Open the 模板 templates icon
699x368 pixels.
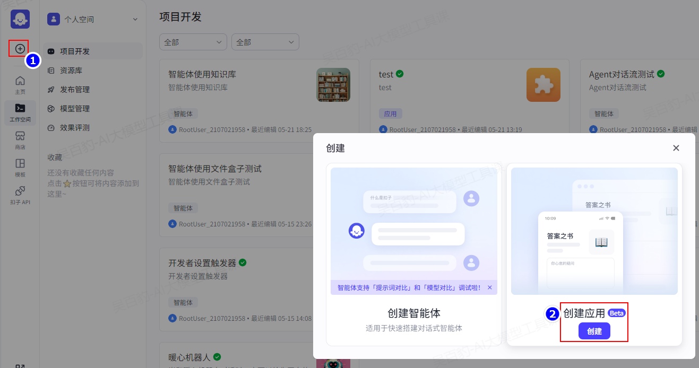pos(20,167)
